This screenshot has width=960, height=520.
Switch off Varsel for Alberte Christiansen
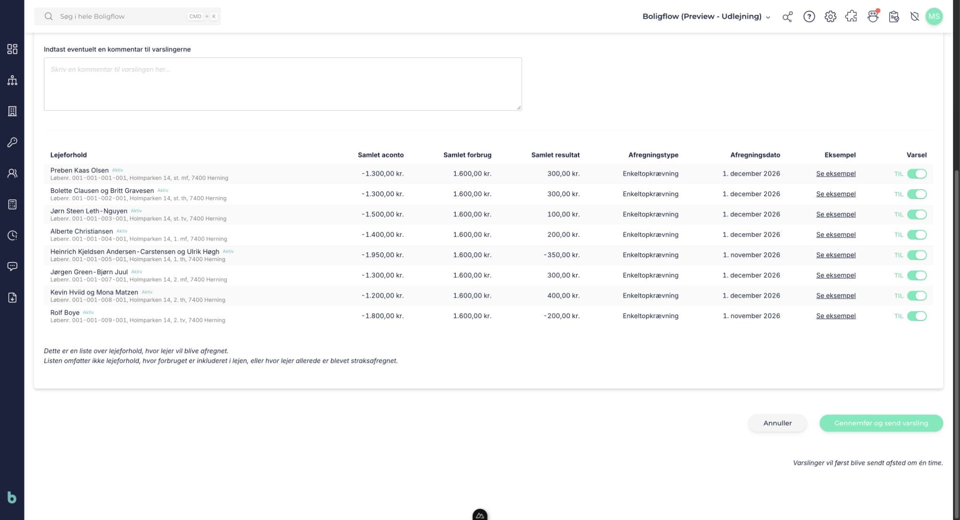click(x=917, y=234)
